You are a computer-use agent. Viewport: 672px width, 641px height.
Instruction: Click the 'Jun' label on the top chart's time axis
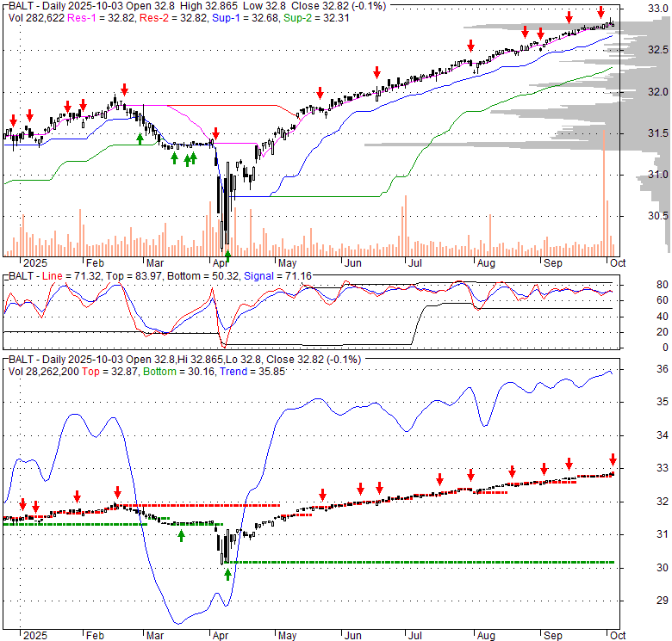[x=353, y=263]
